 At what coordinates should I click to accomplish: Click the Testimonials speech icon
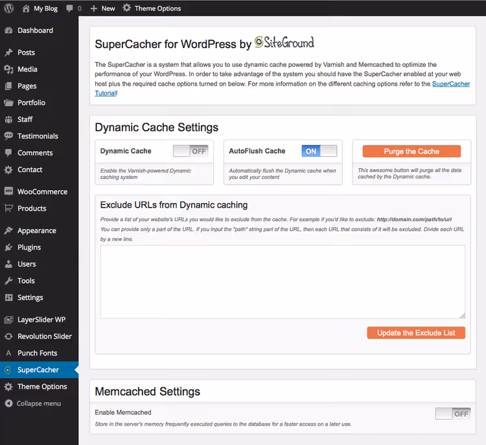pos(8,136)
